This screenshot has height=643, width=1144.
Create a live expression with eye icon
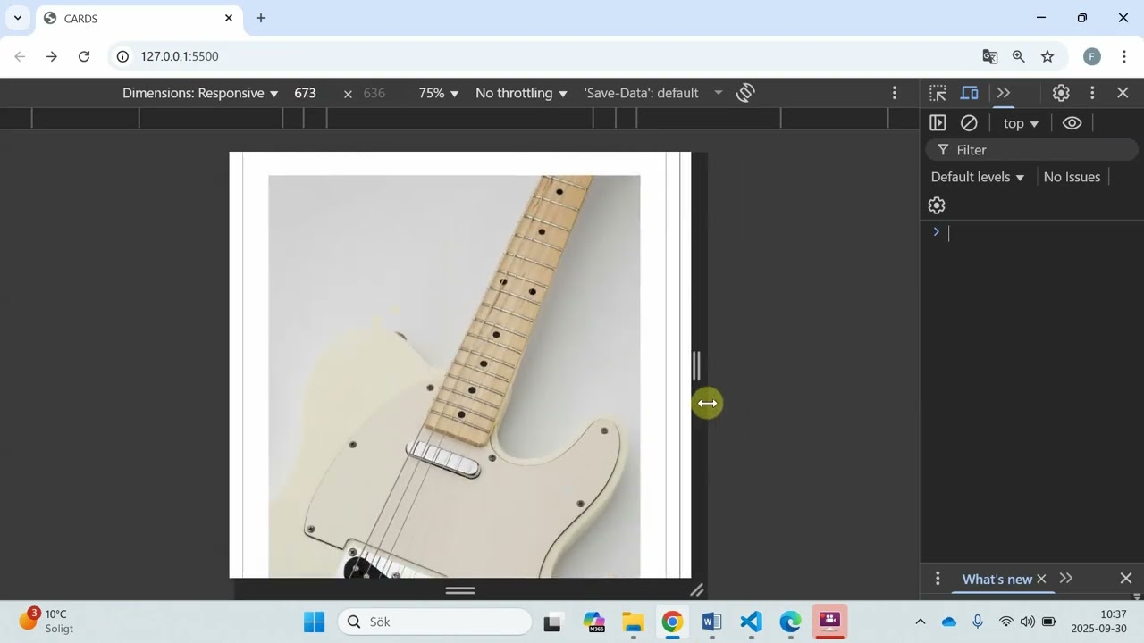[x=1072, y=123]
